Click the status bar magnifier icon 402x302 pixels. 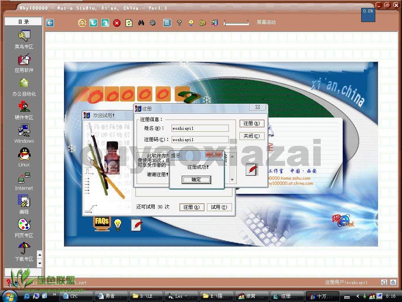(x=393, y=282)
